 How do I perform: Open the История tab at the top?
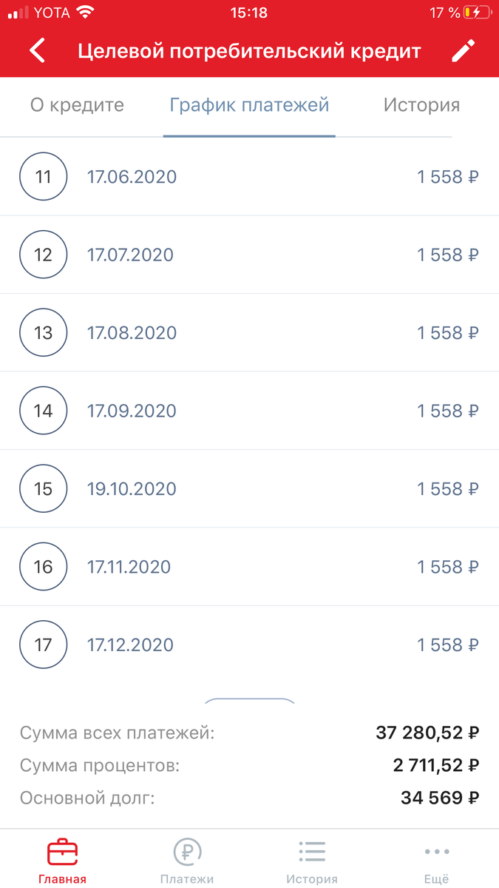421,106
